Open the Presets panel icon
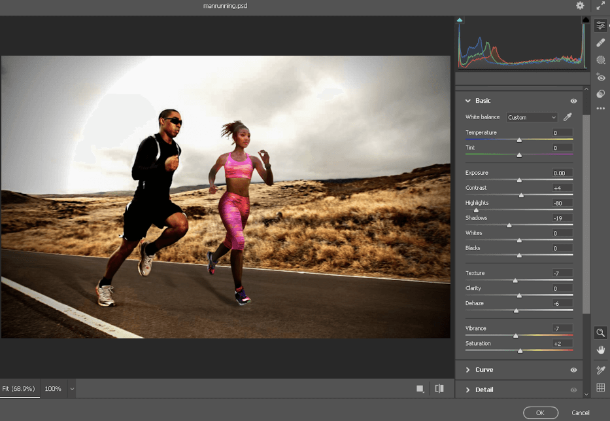Image resolution: width=610 pixels, height=421 pixels. coord(601,94)
